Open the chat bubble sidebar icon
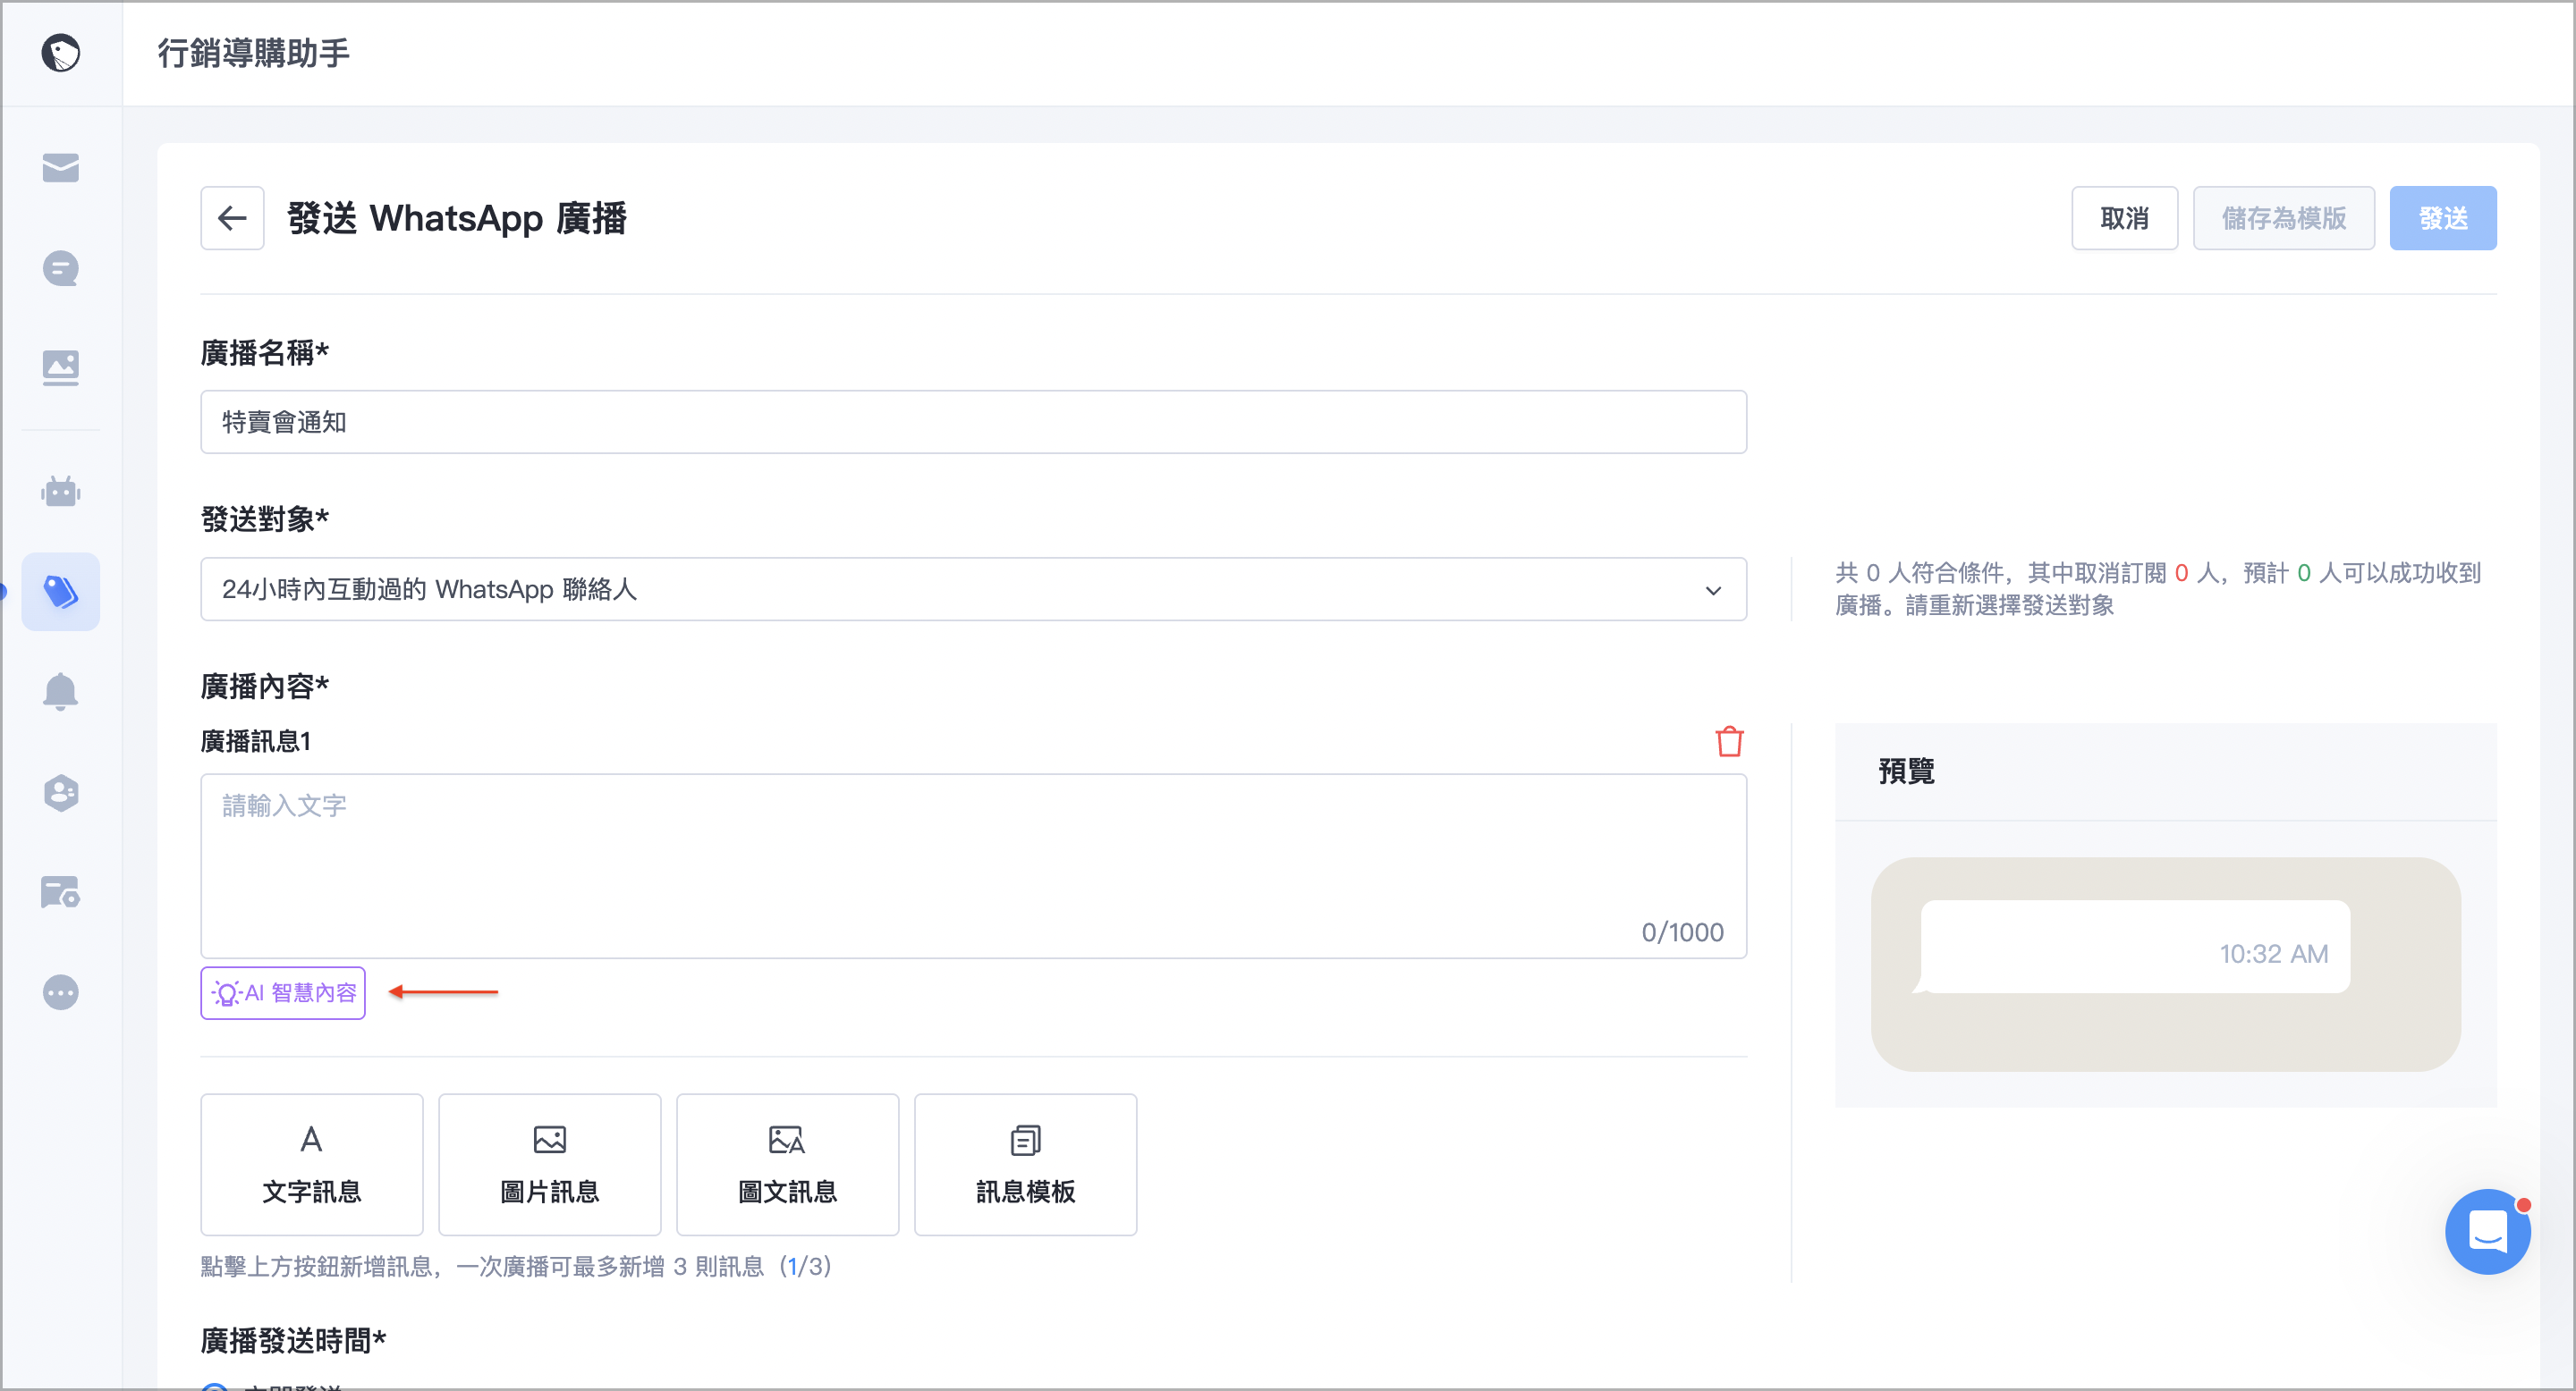 [x=61, y=268]
